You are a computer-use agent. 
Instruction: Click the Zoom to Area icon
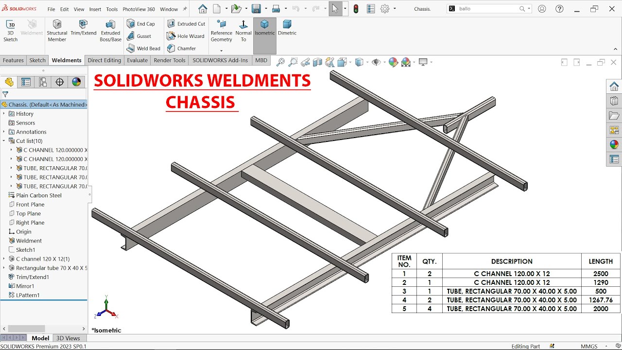pos(293,62)
